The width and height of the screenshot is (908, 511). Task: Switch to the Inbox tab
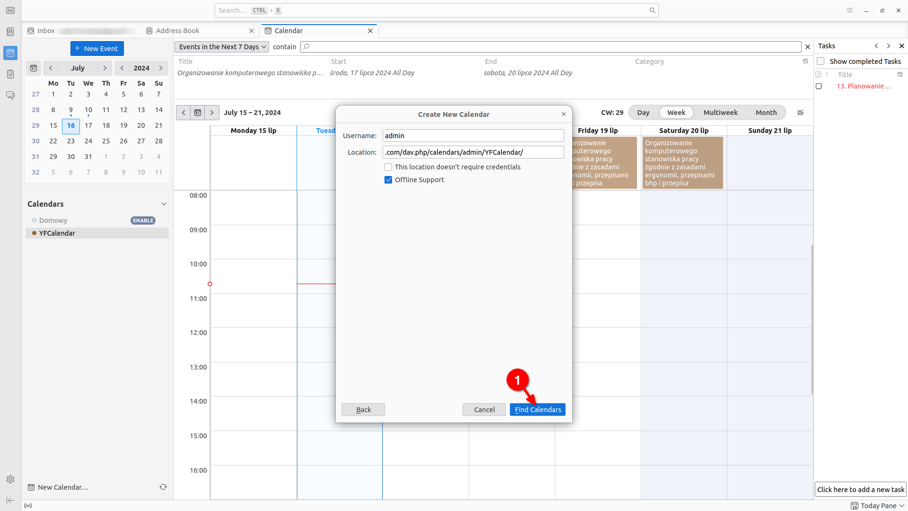coord(80,31)
